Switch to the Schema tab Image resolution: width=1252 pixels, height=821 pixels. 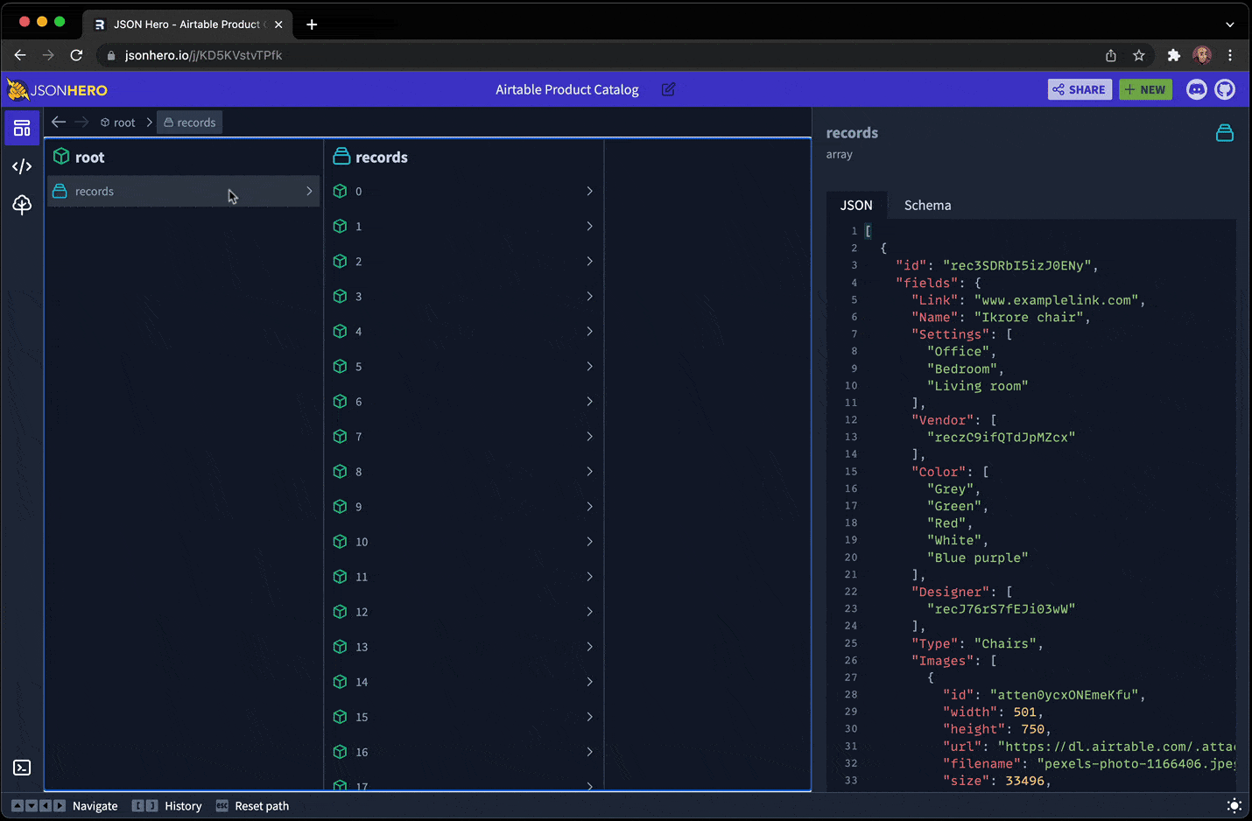pyautogui.click(x=927, y=205)
